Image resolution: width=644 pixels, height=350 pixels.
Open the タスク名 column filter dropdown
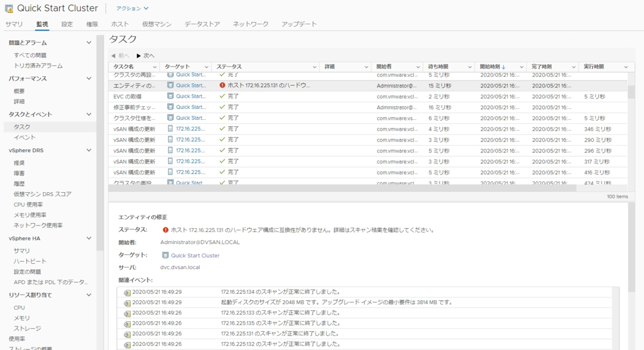(x=156, y=66)
